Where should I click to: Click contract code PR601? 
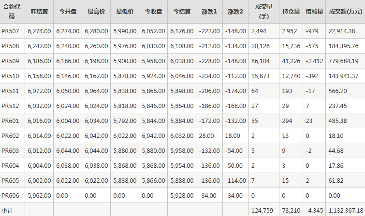10,121
